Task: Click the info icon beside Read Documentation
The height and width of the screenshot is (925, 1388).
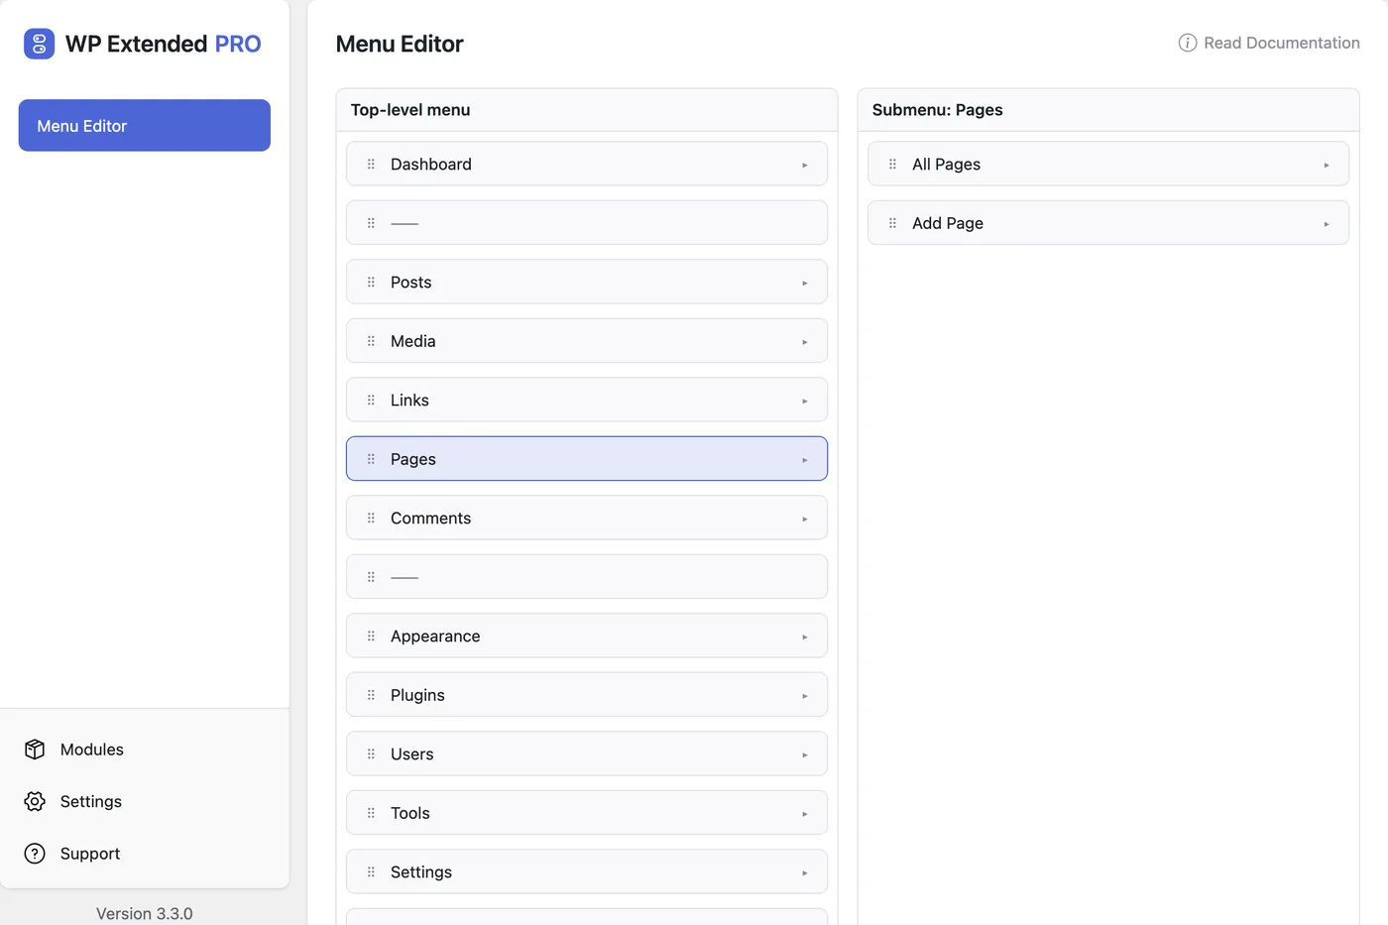Action: point(1187,43)
